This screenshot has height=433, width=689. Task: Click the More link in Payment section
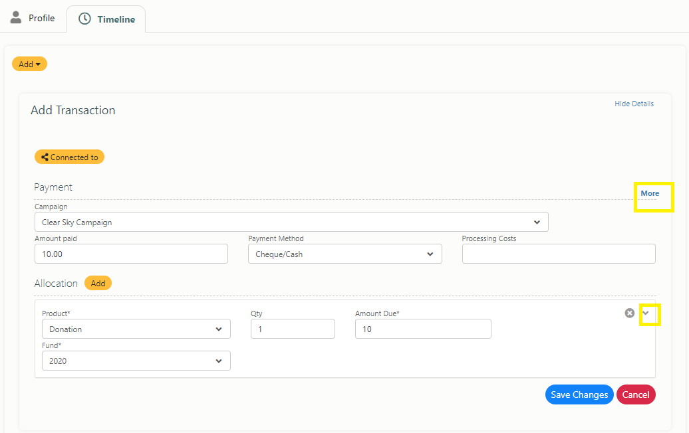coord(650,193)
